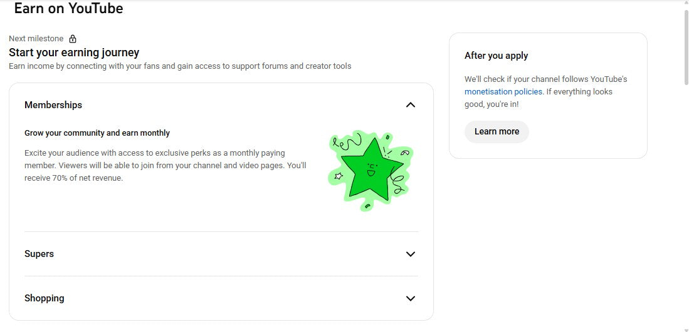This screenshot has width=689, height=332.
Task: Click the Grow your community subheading
Action: (97, 133)
